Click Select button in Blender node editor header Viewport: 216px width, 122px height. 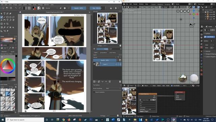coord(159,86)
